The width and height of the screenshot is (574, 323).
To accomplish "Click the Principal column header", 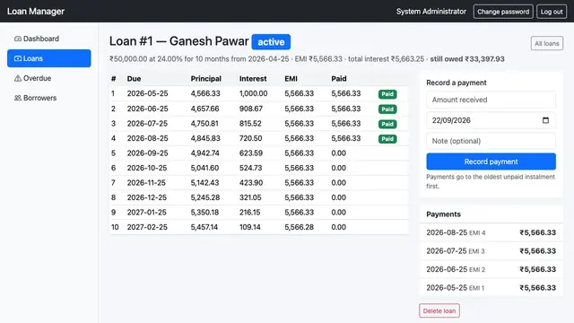I will 205,79.
